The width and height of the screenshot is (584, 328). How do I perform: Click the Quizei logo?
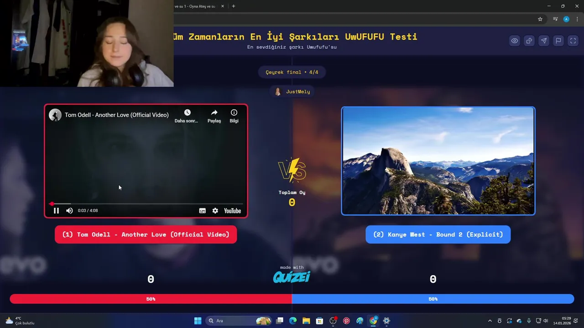coord(292,277)
